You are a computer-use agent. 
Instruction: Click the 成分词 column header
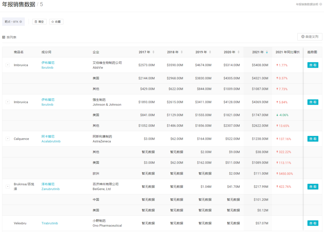click(46, 52)
